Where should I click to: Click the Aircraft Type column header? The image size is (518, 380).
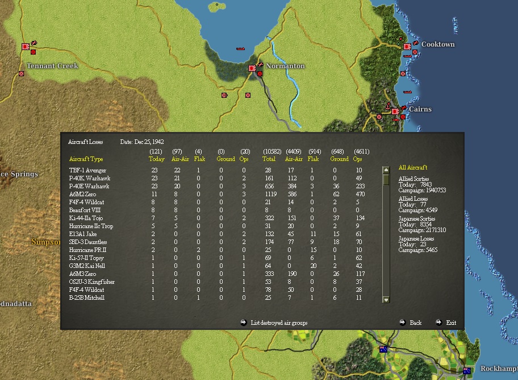click(x=86, y=159)
